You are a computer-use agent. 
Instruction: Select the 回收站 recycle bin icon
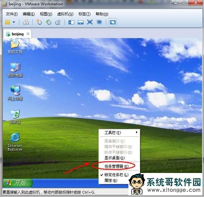coord(15,116)
